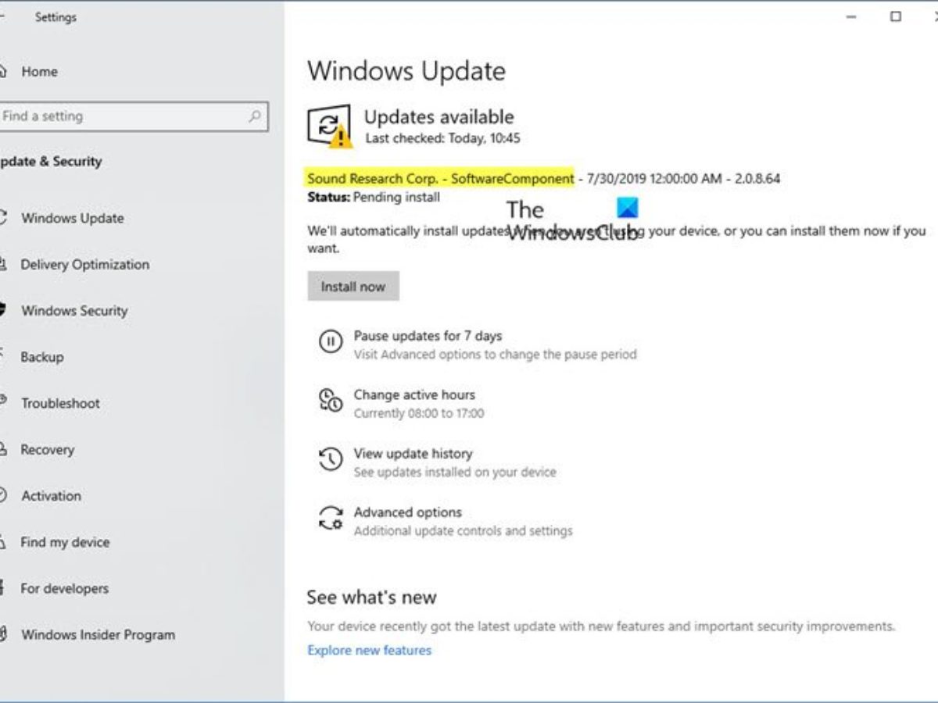This screenshot has width=938, height=703.
Task: Click the search magnifier icon
Action: pos(254,116)
